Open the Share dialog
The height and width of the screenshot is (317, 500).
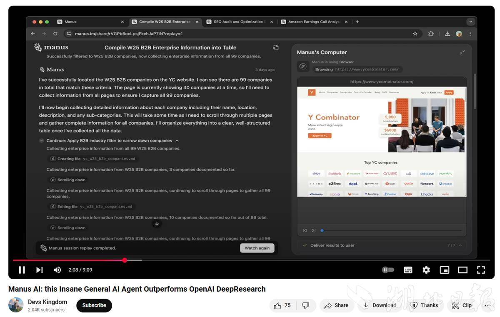pyautogui.click(x=336, y=305)
